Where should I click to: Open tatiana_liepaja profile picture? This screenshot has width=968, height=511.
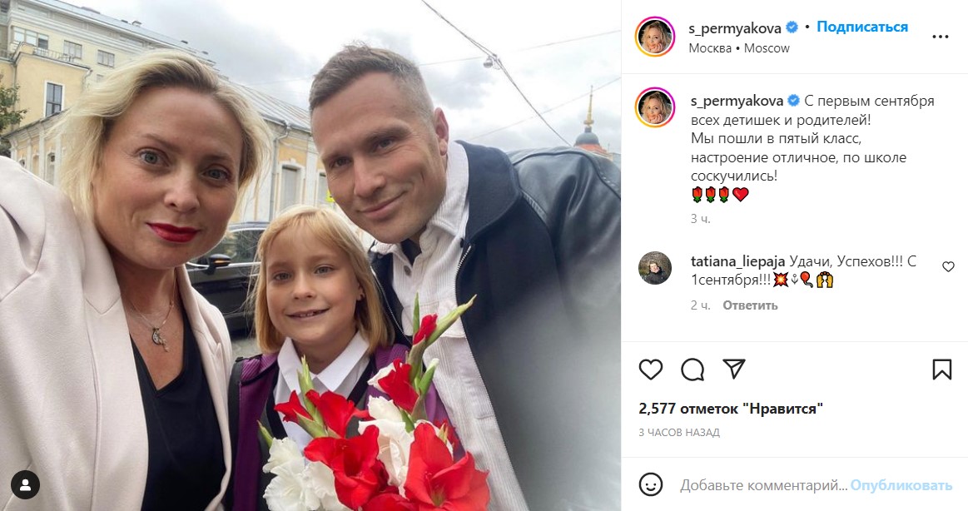654,268
